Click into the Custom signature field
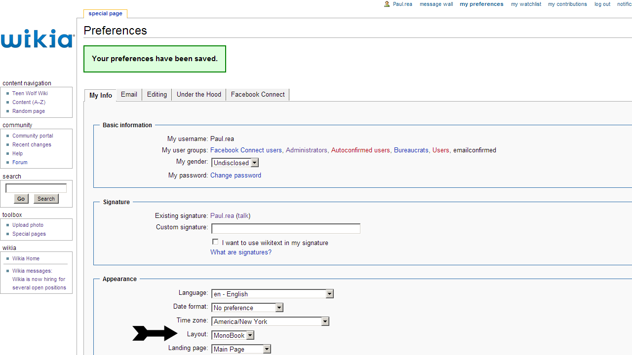632x355 pixels. (x=286, y=228)
